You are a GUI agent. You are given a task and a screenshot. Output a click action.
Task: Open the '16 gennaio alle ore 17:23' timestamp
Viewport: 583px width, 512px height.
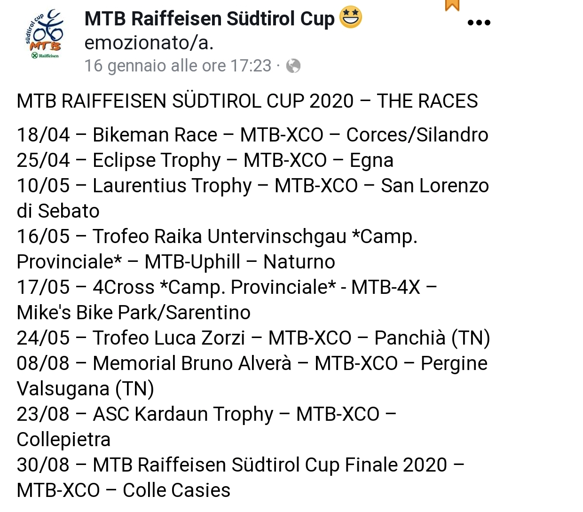[178, 66]
